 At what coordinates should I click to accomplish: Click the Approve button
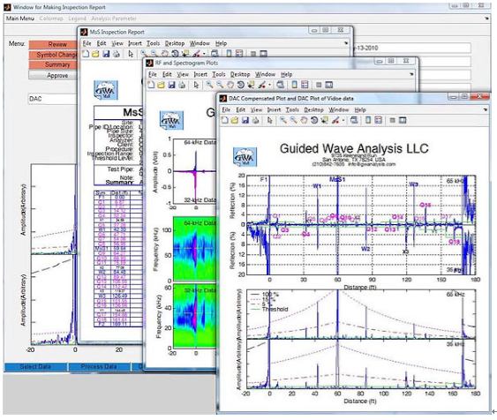click(53, 75)
